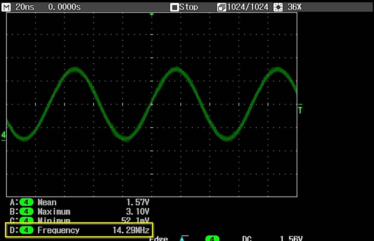The image size is (374, 241).
Task: Click channel 4 badge in Frequency row
Action: [27, 230]
